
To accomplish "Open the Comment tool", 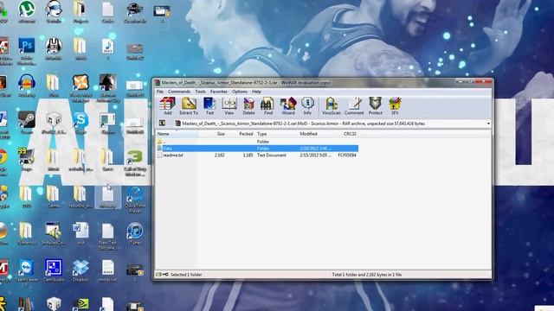I will click(x=354, y=106).
